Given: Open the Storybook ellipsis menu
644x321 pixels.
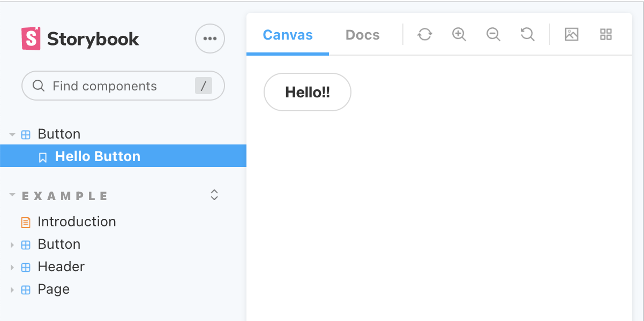Looking at the screenshot, I should (210, 39).
